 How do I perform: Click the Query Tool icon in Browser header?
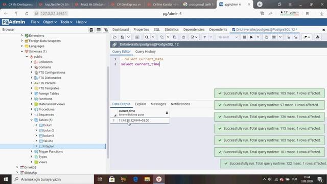click(x=91, y=30)
